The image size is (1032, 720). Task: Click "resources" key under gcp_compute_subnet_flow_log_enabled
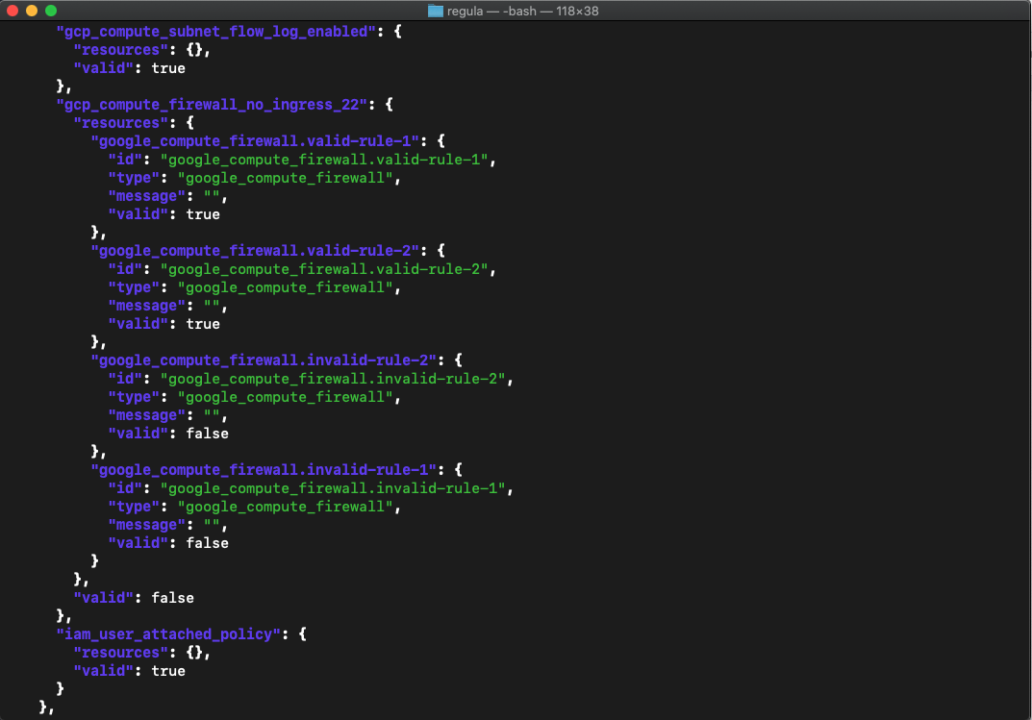[121, 50]
